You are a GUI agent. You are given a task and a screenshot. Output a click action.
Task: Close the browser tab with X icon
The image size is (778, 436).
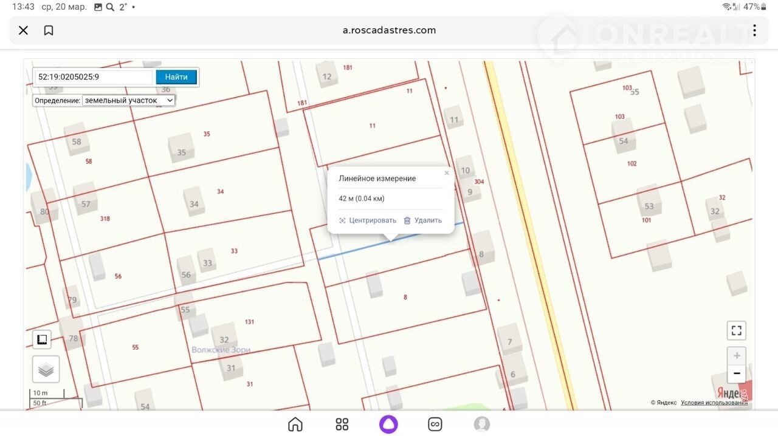click(x=23, y=30)
